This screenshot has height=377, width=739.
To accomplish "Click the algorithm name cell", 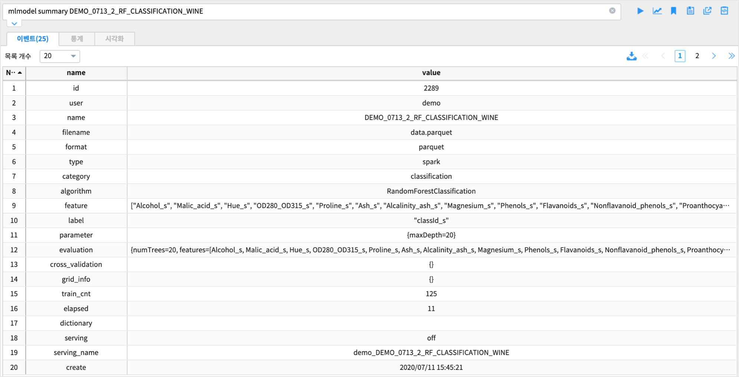I will click(76, 191).
